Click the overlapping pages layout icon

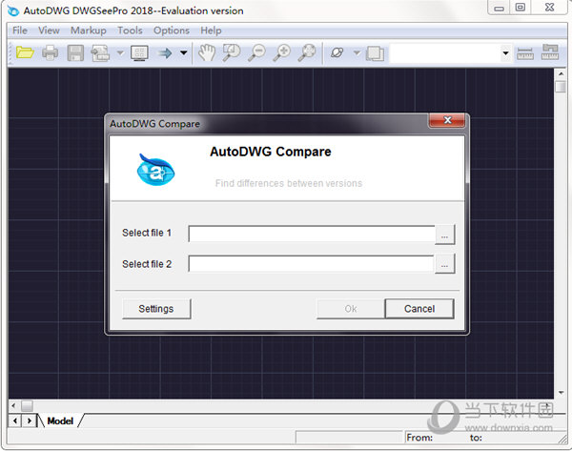(375, 53)
